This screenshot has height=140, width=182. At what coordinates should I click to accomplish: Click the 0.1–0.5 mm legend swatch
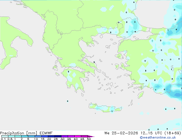5,136
